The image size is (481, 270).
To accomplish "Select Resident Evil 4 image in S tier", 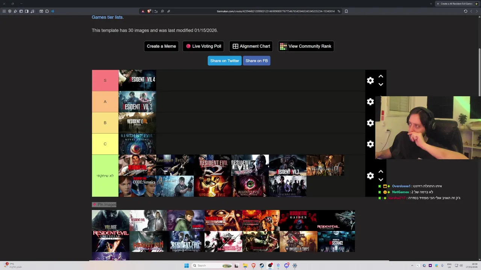I will click(137, 80).
